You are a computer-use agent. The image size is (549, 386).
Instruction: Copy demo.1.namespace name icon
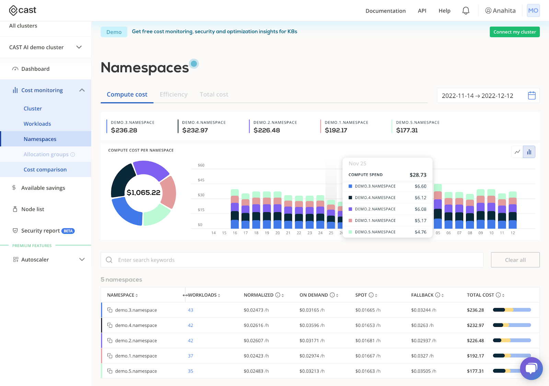tap(110, 356)
